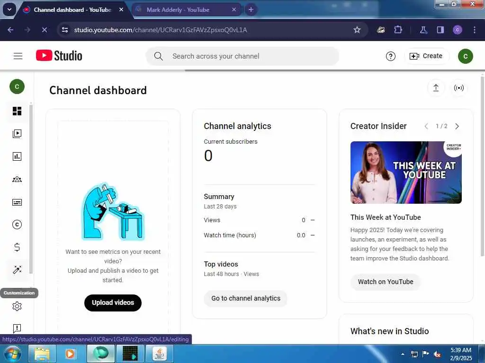The height and width of the screenshot is (363, 485).
Task: Click the search magnifier icon
Action: click(158, 56)
